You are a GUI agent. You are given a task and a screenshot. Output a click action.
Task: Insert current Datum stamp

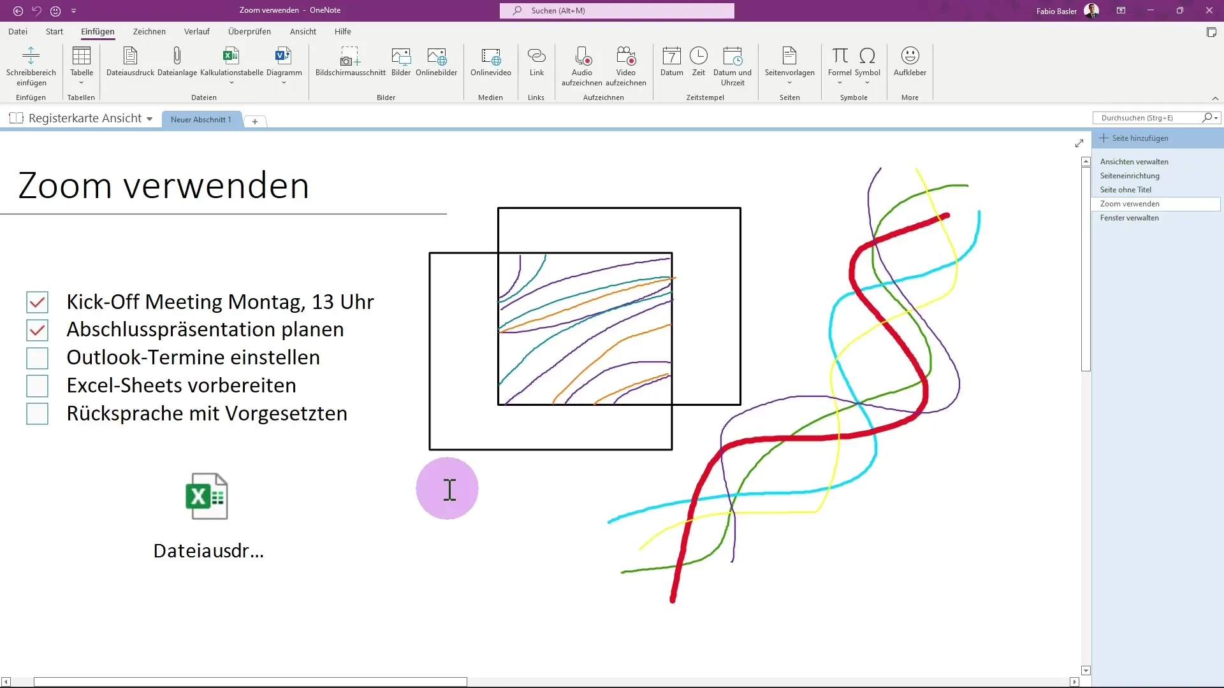click(672, 56)
